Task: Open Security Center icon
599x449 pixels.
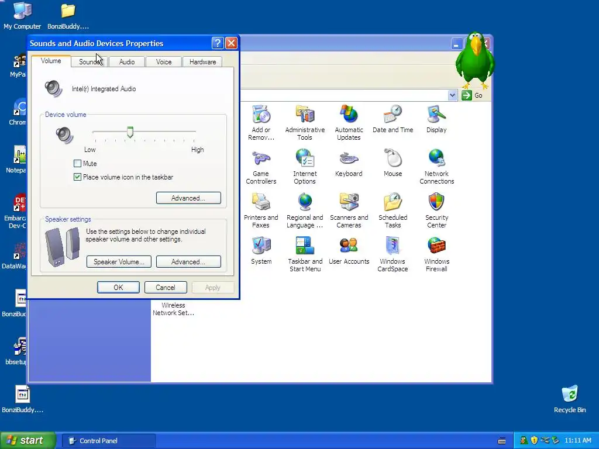Action: click(x=436, y=210)
